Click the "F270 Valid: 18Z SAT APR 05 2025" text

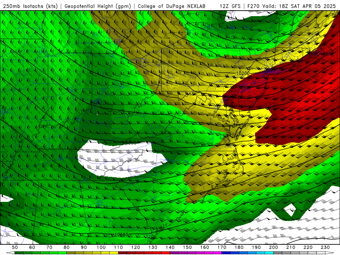tap(292, 6)
